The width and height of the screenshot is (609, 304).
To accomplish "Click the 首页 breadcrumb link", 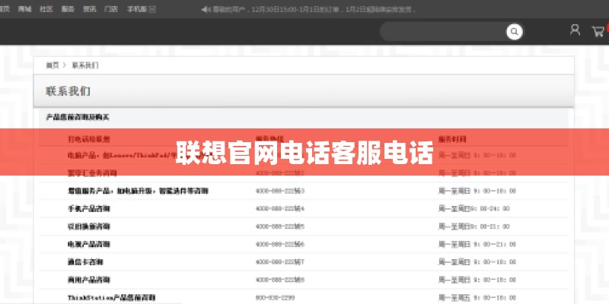I will pos(52,65).
